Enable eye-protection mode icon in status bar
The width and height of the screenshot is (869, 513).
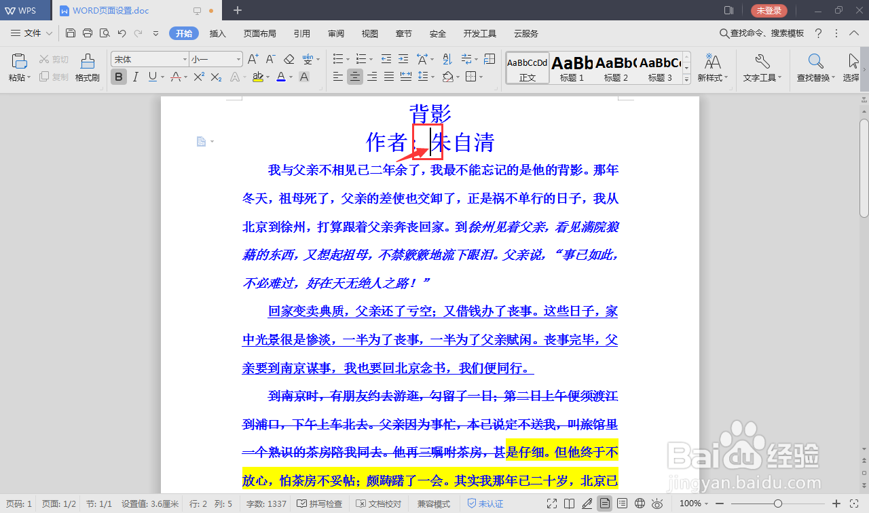coord(657,503)
